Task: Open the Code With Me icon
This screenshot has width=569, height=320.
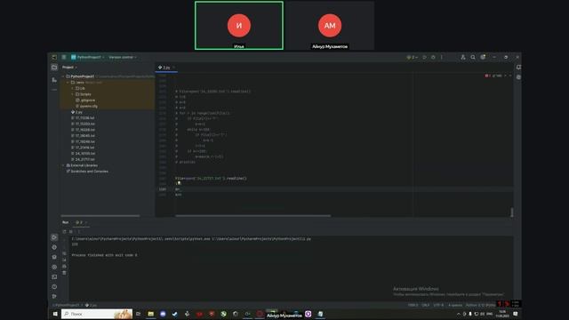Action: click(x=462, y=57)
